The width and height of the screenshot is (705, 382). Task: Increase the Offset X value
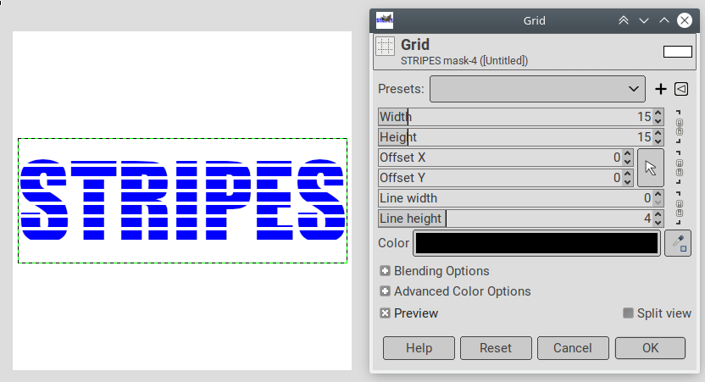[x=628, y=153]
